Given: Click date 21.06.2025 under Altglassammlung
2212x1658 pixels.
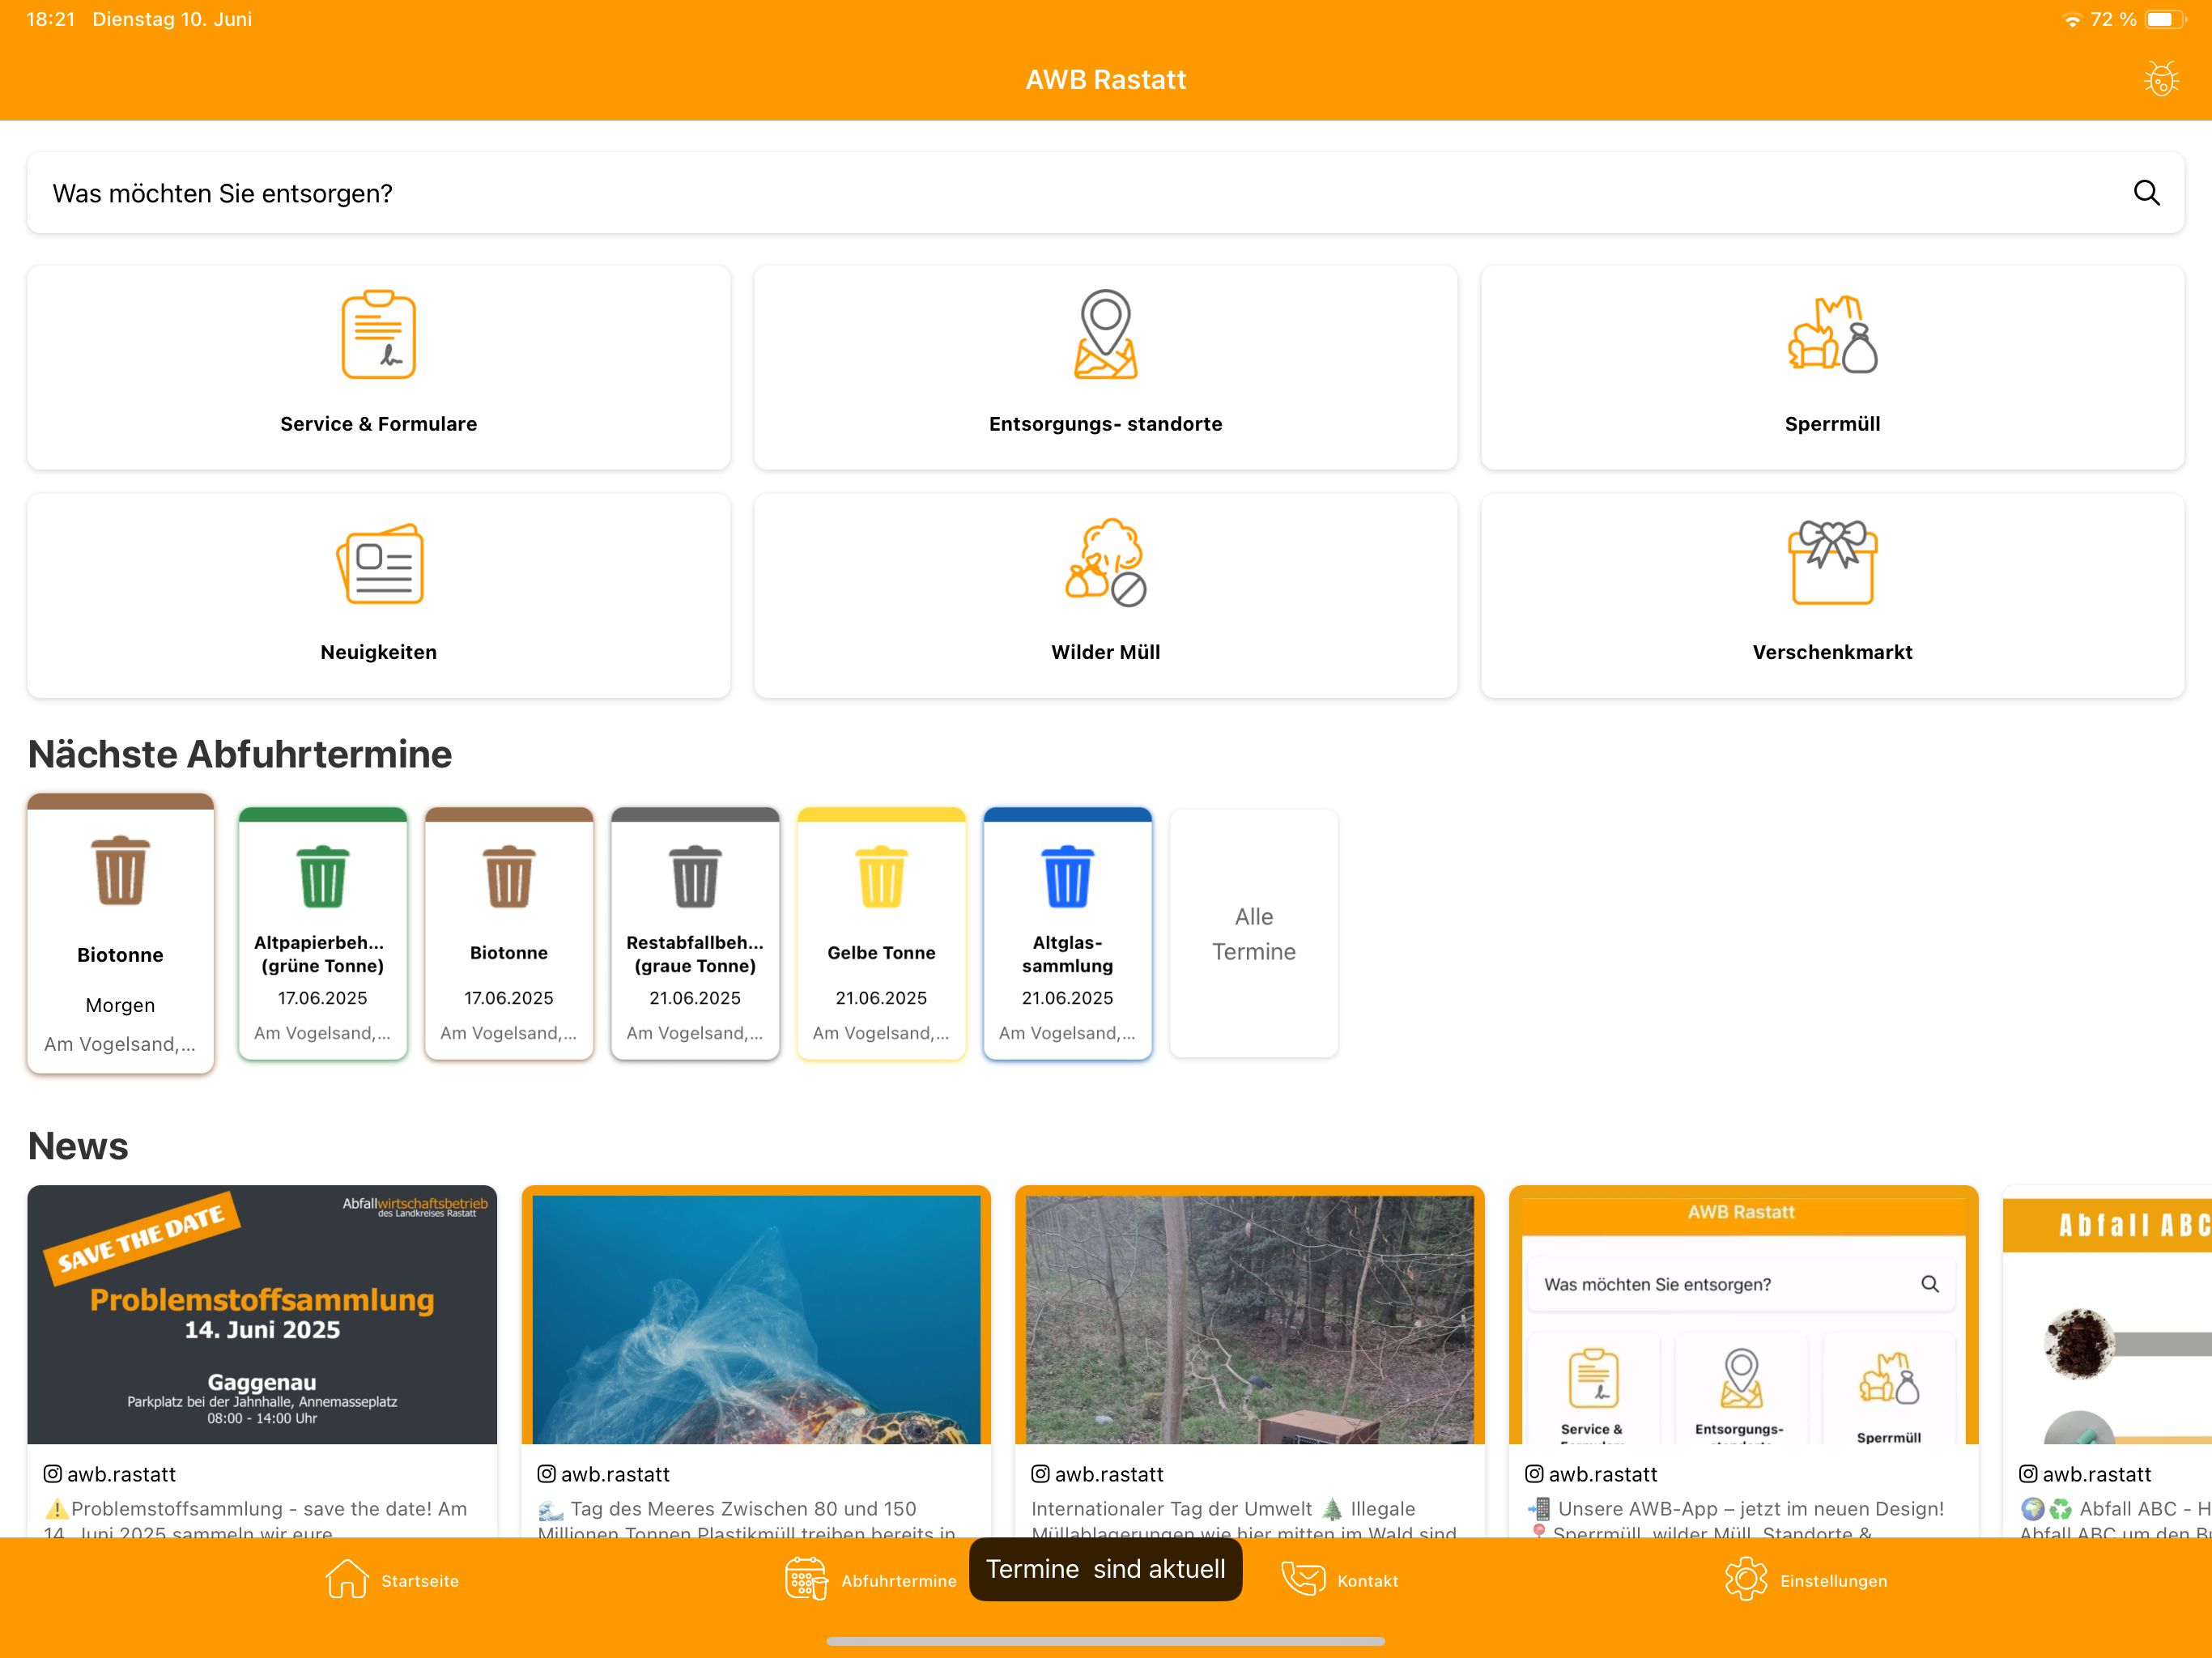Looking at the screenshot, I should 1067,997.
